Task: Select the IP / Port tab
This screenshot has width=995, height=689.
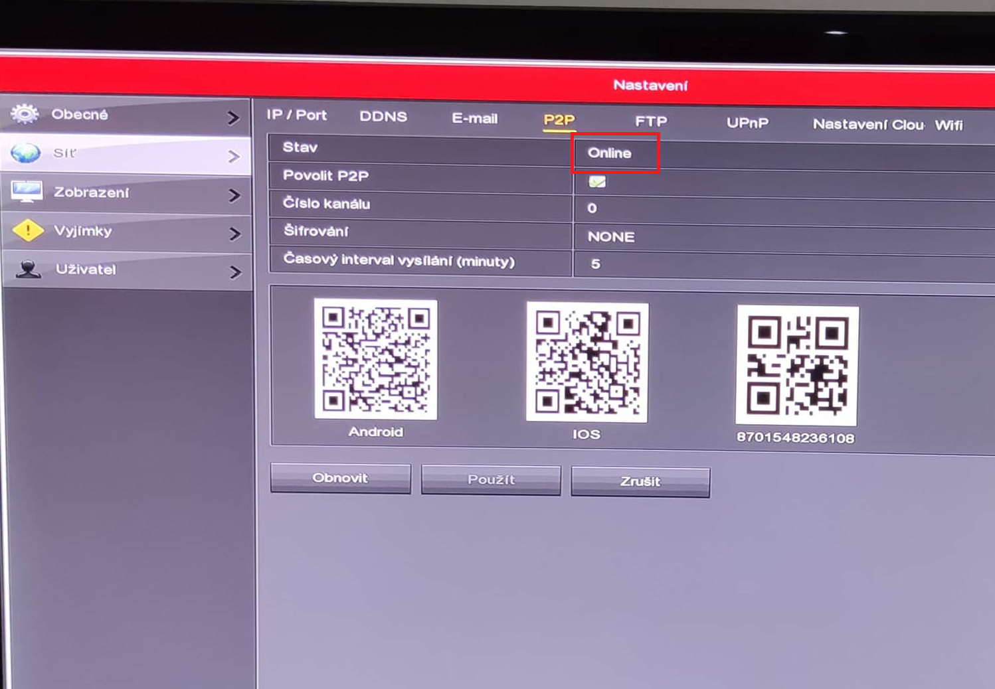Action: point(296,115)
